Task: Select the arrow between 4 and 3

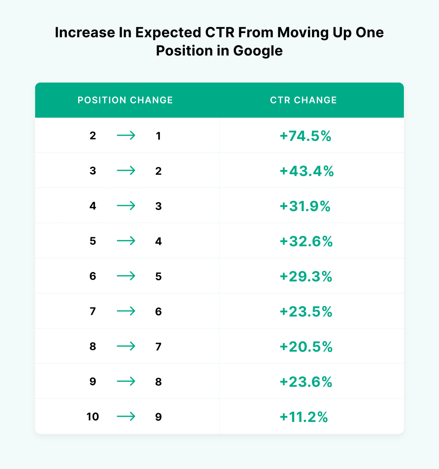Action: [x=126, y=205]
